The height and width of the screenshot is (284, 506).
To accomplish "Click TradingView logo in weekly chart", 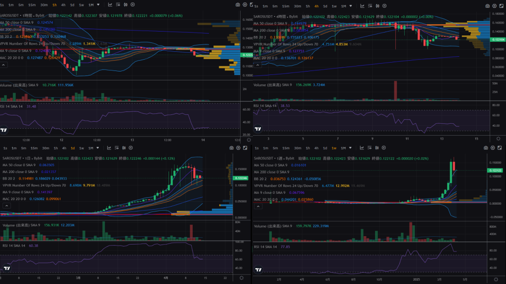I will [x=258, y=270].
